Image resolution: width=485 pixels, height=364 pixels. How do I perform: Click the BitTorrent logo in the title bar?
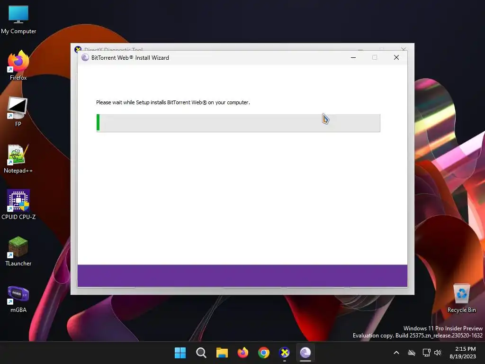pos(85,57)
